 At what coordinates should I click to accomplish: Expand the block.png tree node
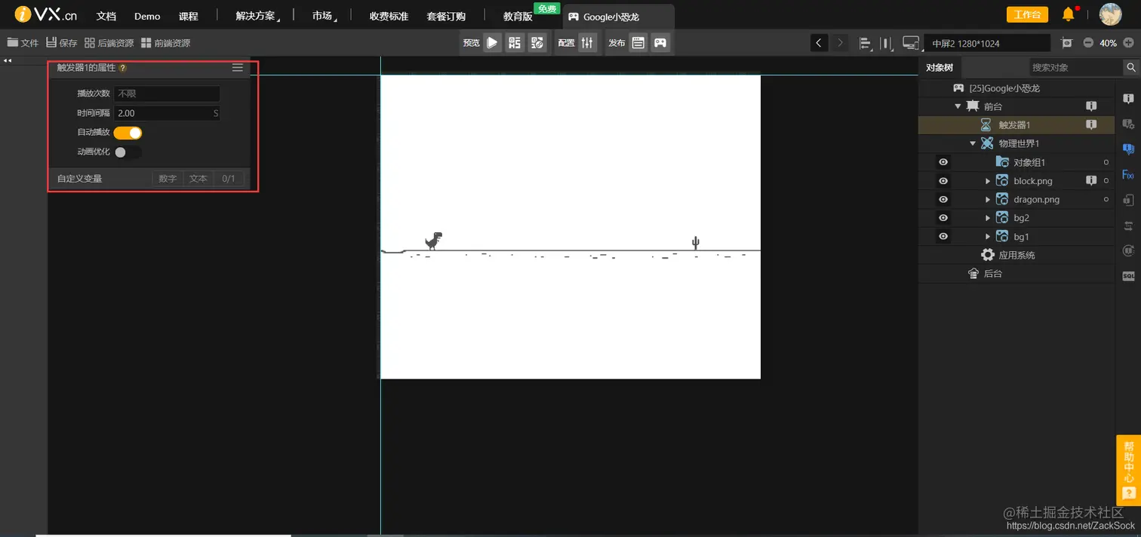click(x=988, y=181)
